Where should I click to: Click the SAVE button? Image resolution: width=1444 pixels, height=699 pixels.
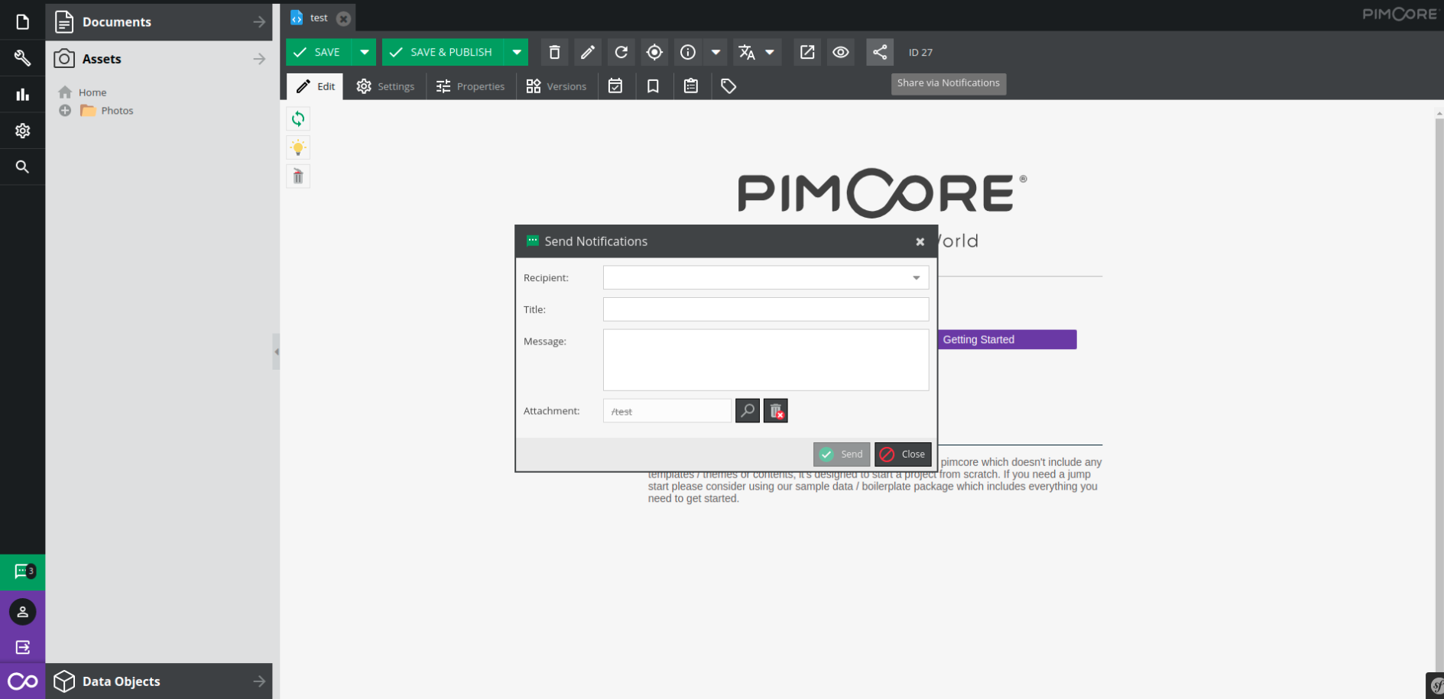320,52
